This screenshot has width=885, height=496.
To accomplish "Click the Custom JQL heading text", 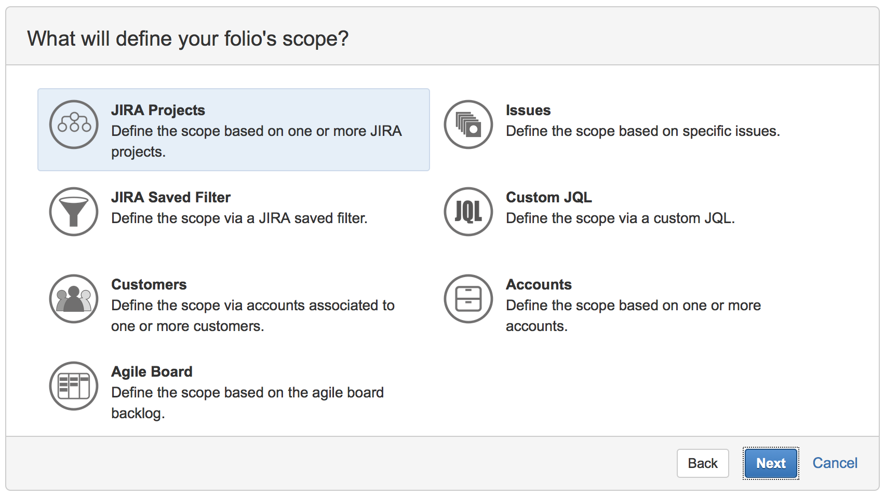I will click(548, 197).
